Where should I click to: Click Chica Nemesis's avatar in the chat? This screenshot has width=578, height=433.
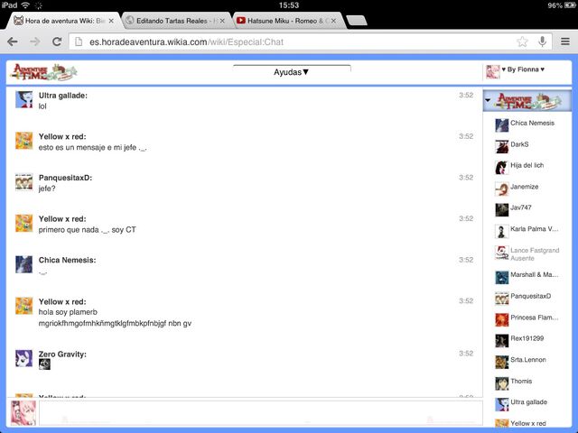(x=24, y=264)
